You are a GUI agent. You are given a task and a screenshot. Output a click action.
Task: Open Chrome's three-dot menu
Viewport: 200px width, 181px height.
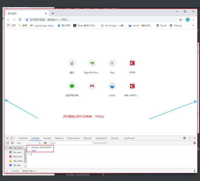193,20
